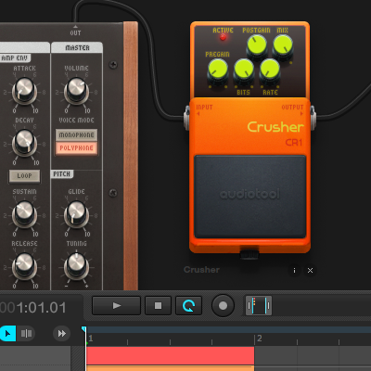Start playback with the play button
This screenshot has height=371, width=371.
[x=117, y=306]
